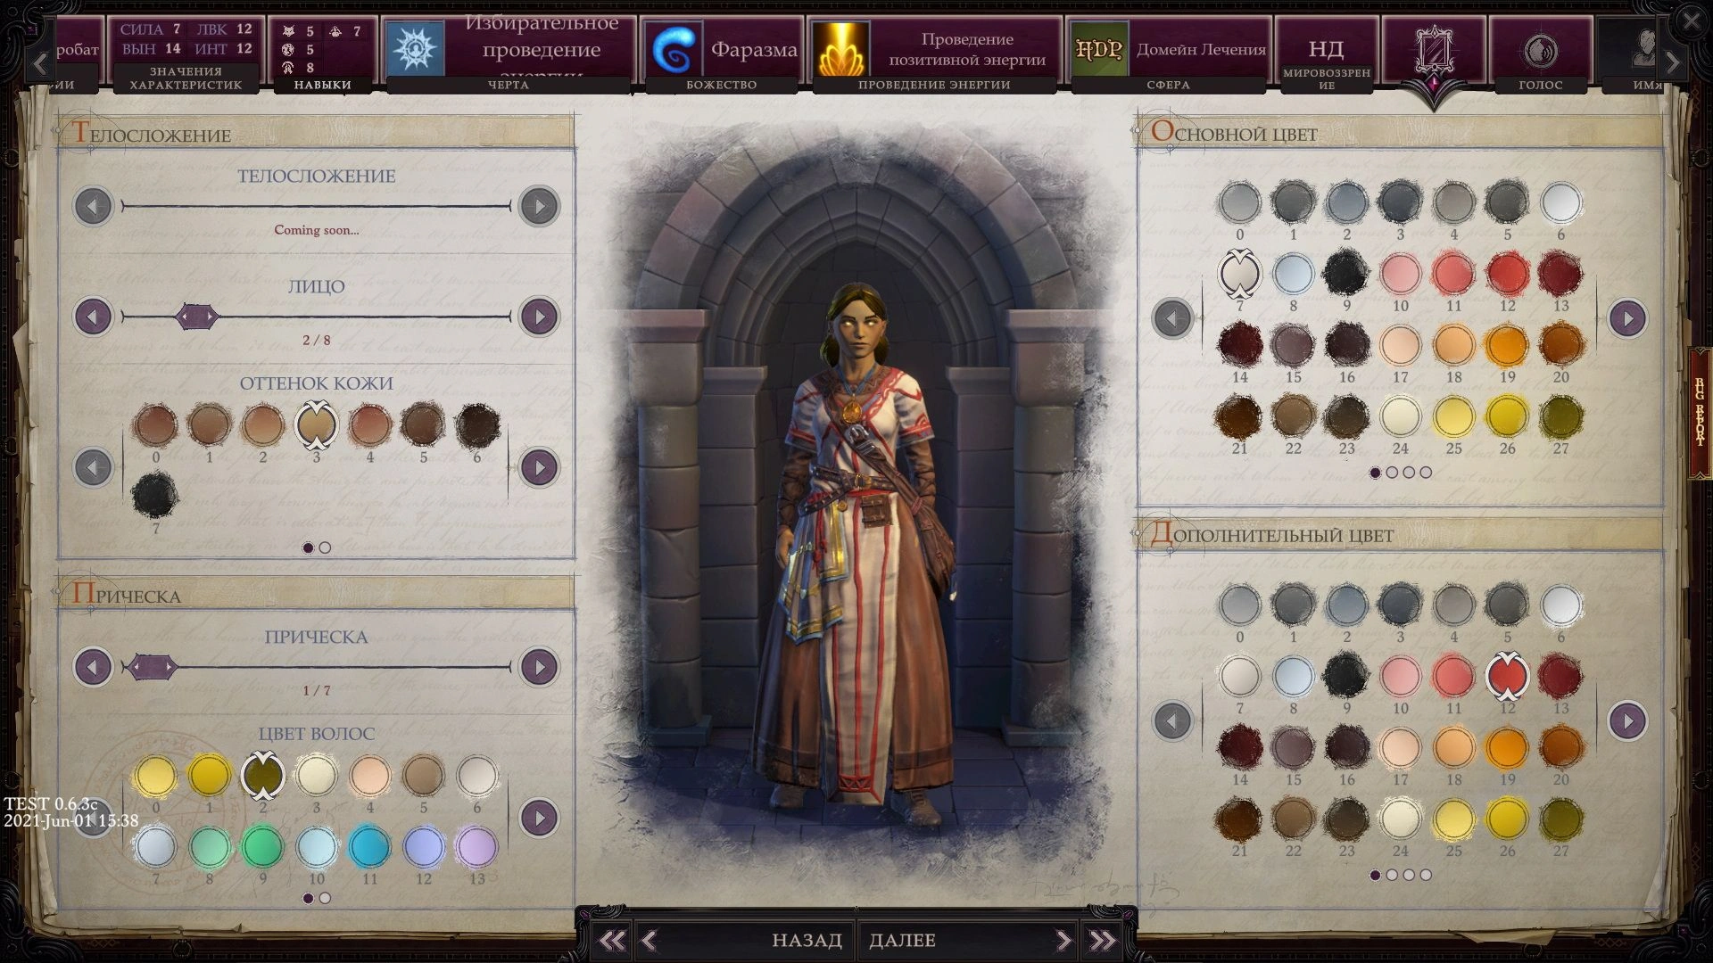Select secondary color swatch 9 black
Viewport: 1713px width, 963px height.
coord(1346,677)
